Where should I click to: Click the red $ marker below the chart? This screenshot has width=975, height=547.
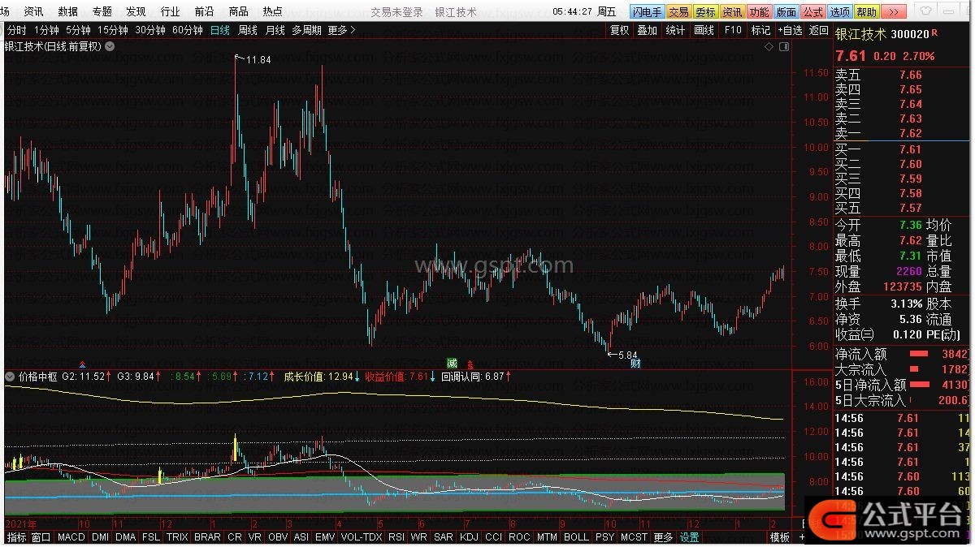click(x=470, y=364)
